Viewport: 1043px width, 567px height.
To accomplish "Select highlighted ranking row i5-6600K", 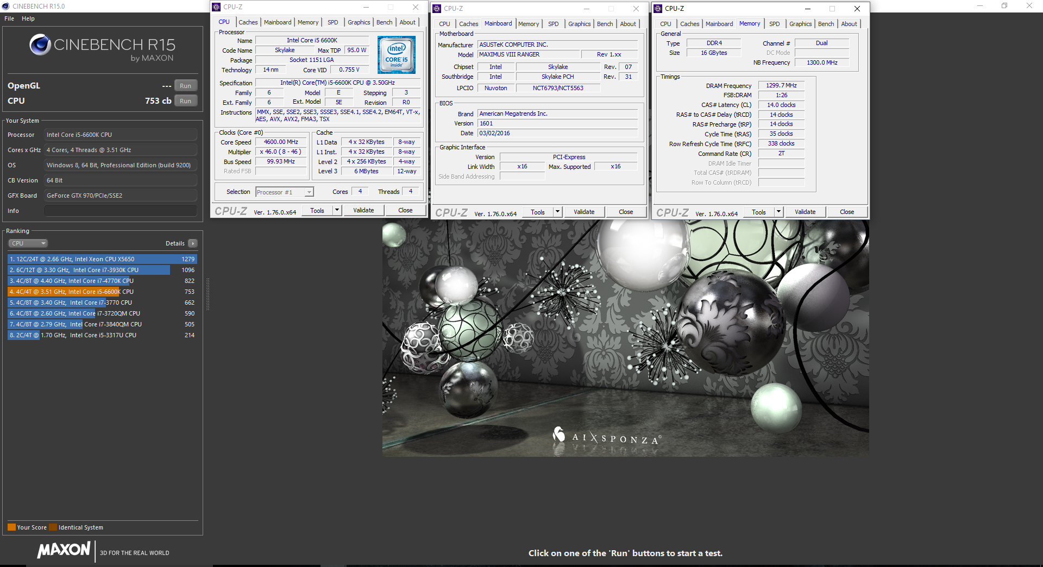I will [102, 292].
